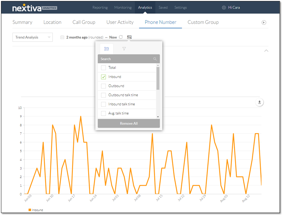This screenshot has width=283, height=216.
Task: Open the Saved menu
Action: click(x=163, y=8)
